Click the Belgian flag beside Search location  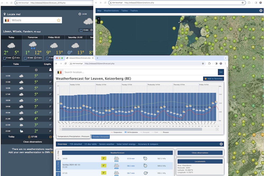(x=60, y=72)
